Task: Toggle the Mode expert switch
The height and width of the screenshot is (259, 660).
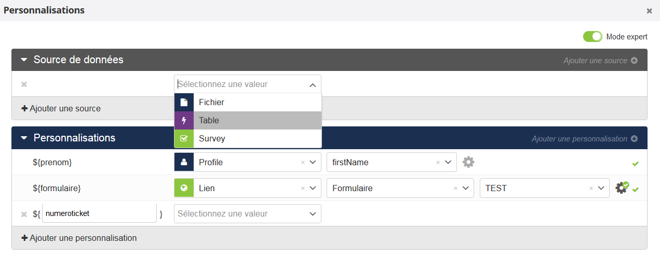Action: coord(592,37)
